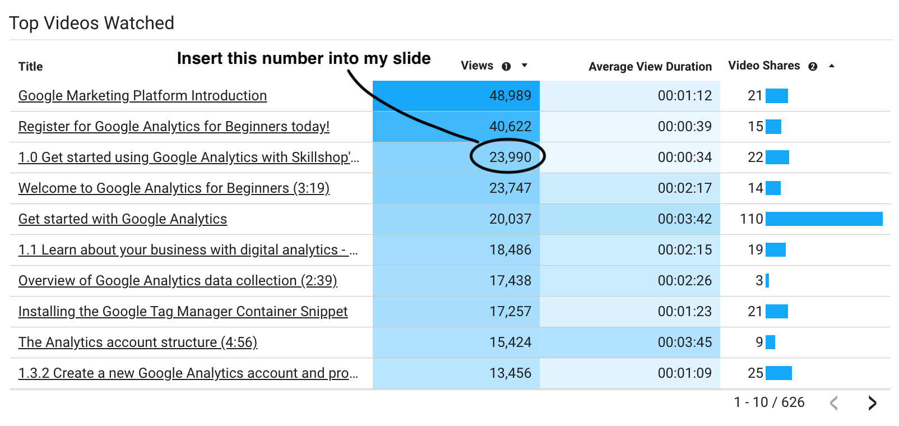The width and height of the screenshot is (899, 426).
Task: Select the 20,037 views cell
Action: coord(456,219)
